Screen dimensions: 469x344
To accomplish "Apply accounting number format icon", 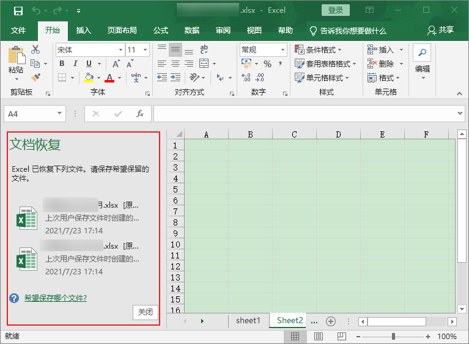I will tap(246, 63).
